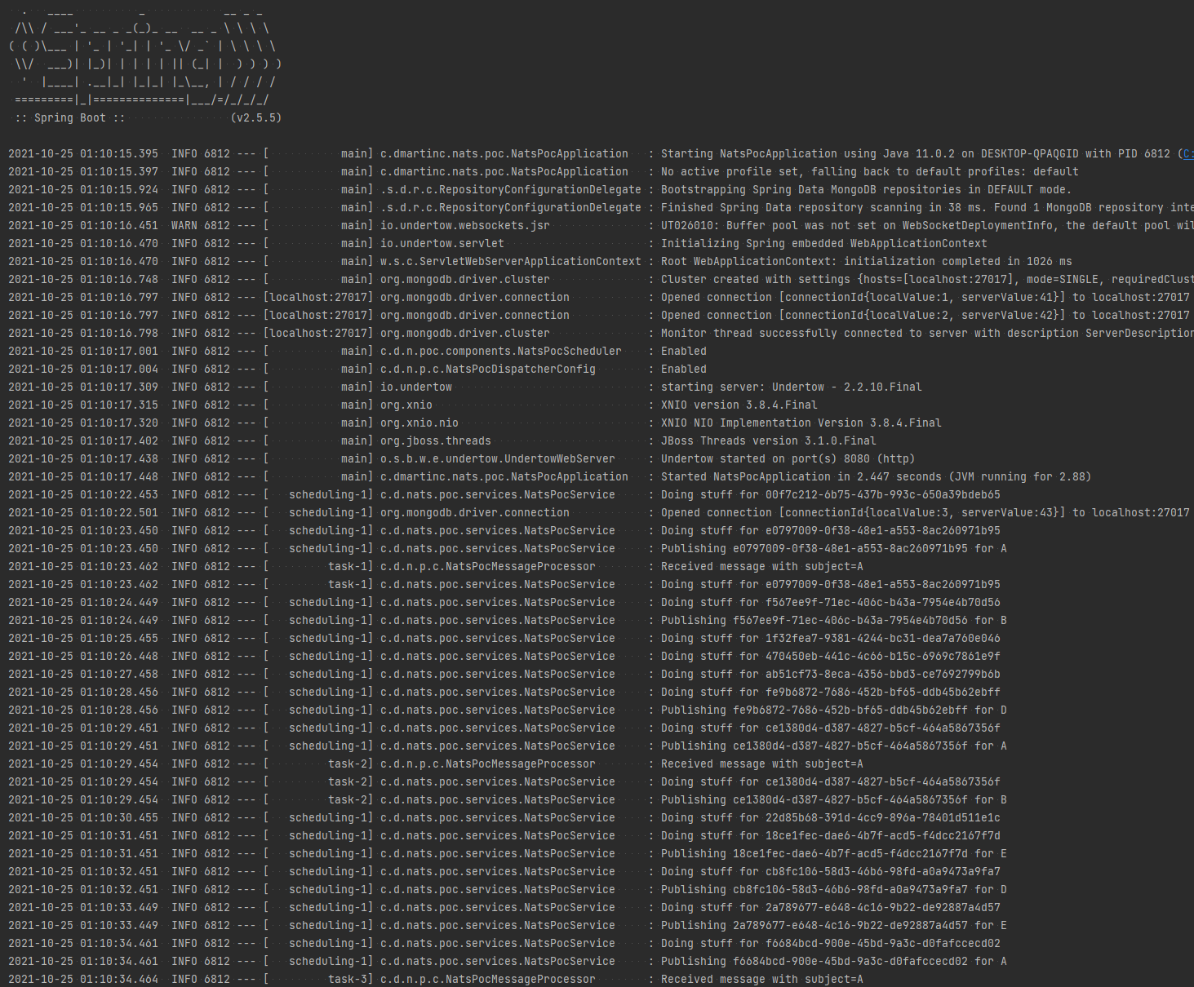
Task: Click logger name 'io.undertow.websockets.jsr'
Action: pos(465,226)
